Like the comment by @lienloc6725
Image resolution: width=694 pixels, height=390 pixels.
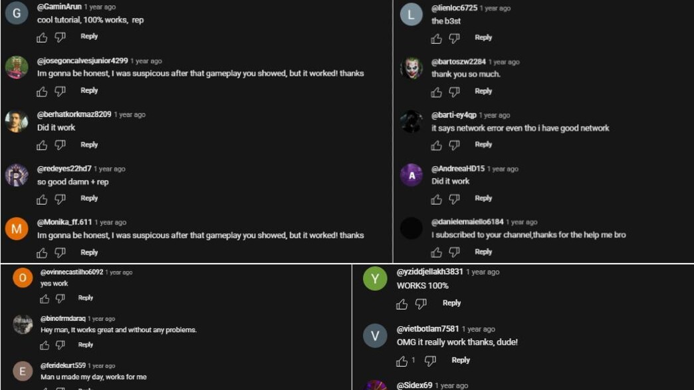(x=436, y=39)
